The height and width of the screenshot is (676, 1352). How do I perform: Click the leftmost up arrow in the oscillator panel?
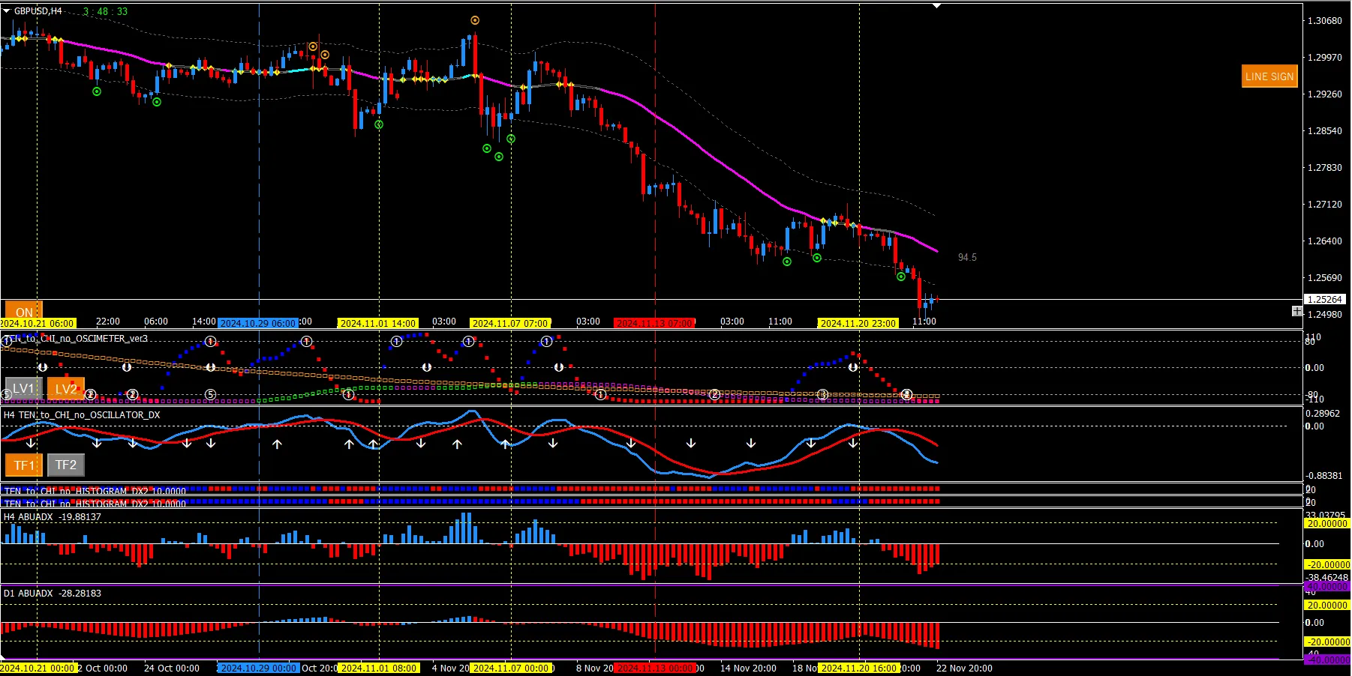tap(277, 444)
